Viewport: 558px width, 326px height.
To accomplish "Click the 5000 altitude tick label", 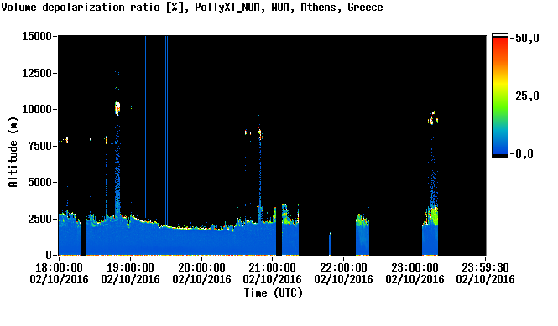I will 40,183.
